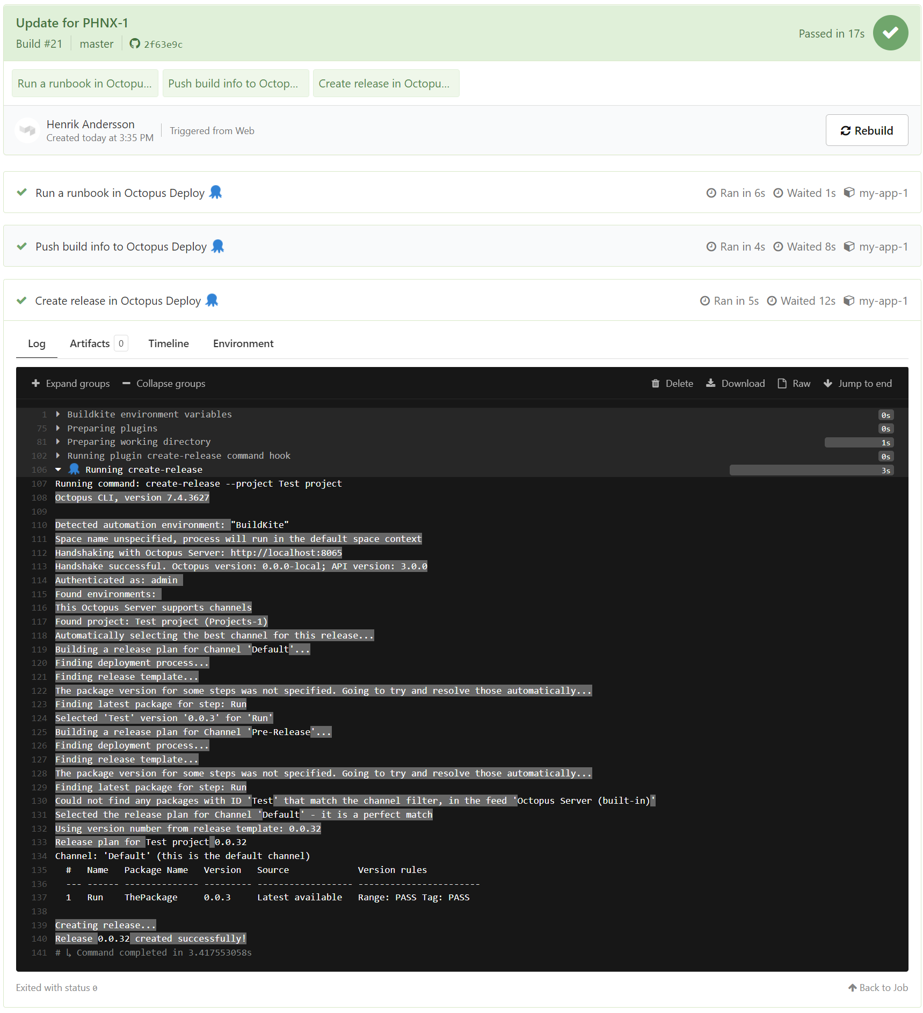Click the Jump to end icon
Viewport: 923px width, 1013px height.
827,383
